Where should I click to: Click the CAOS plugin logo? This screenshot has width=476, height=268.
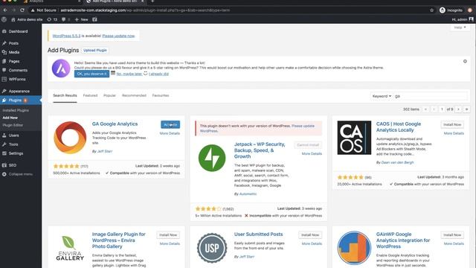(x=354, y=138)
